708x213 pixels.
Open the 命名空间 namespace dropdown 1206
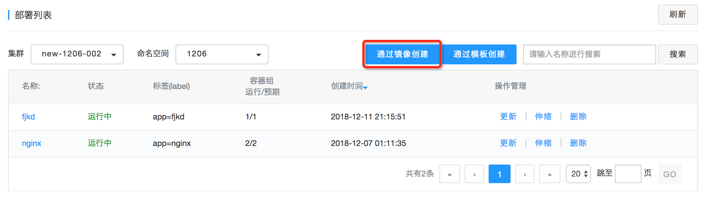(x=222, y=54)
